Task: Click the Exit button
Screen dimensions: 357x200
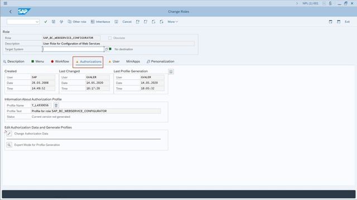Action: coord(347,22)
